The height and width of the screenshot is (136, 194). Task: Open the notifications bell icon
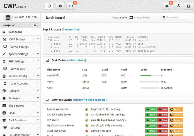(x=167, y=6)
